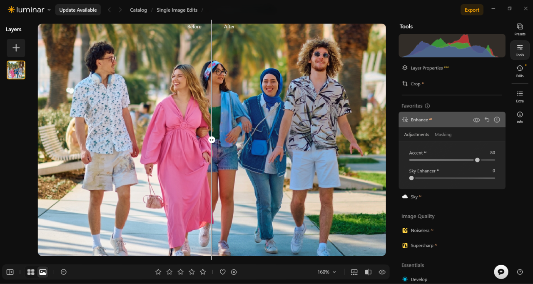Image resolution: width=533 pixels, height=284 pixels.
Task: Click the Update Available button
Action: [78, 10]
